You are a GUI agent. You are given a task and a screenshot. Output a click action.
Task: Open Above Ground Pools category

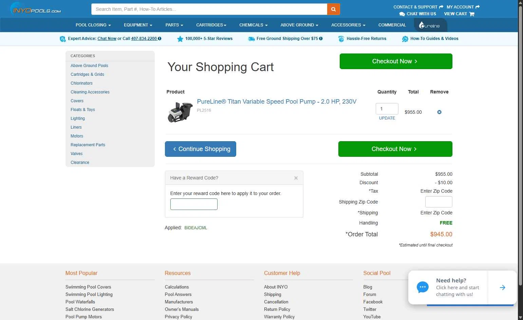point(89,66)
